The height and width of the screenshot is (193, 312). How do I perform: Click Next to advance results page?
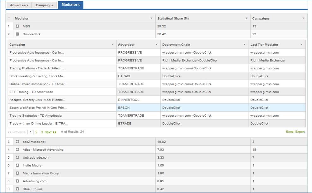click(50, 132)
